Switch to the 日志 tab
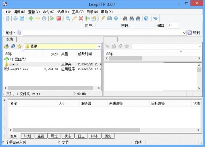The width and height of the screenshot is (205, 147). tap(81, 136)
